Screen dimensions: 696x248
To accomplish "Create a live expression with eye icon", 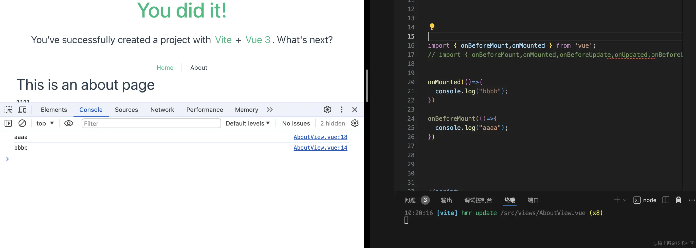I will [69, 123].
